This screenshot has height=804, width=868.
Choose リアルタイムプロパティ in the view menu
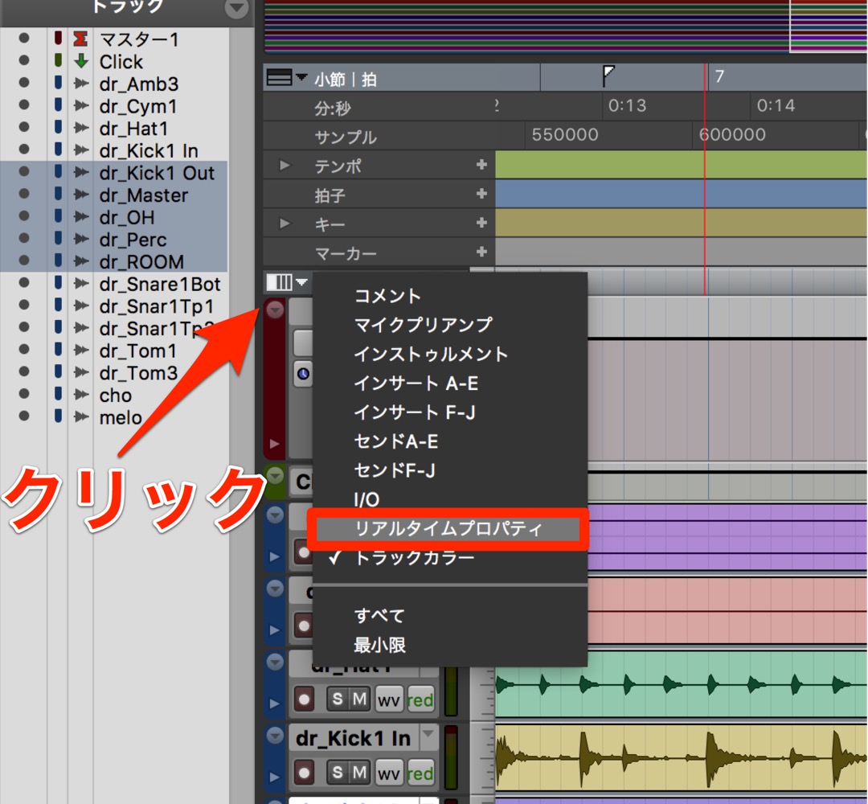448,529
